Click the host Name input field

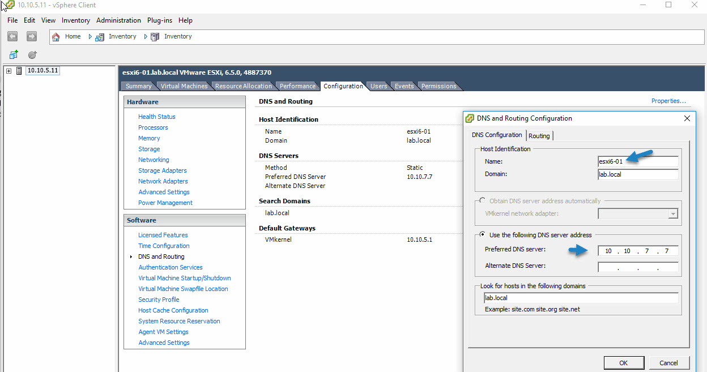(638, 161)
